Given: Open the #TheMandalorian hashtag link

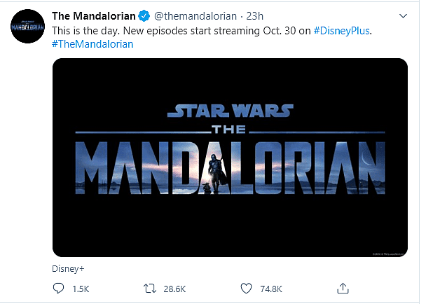Looking at the screenshot, I should [92, 43].
